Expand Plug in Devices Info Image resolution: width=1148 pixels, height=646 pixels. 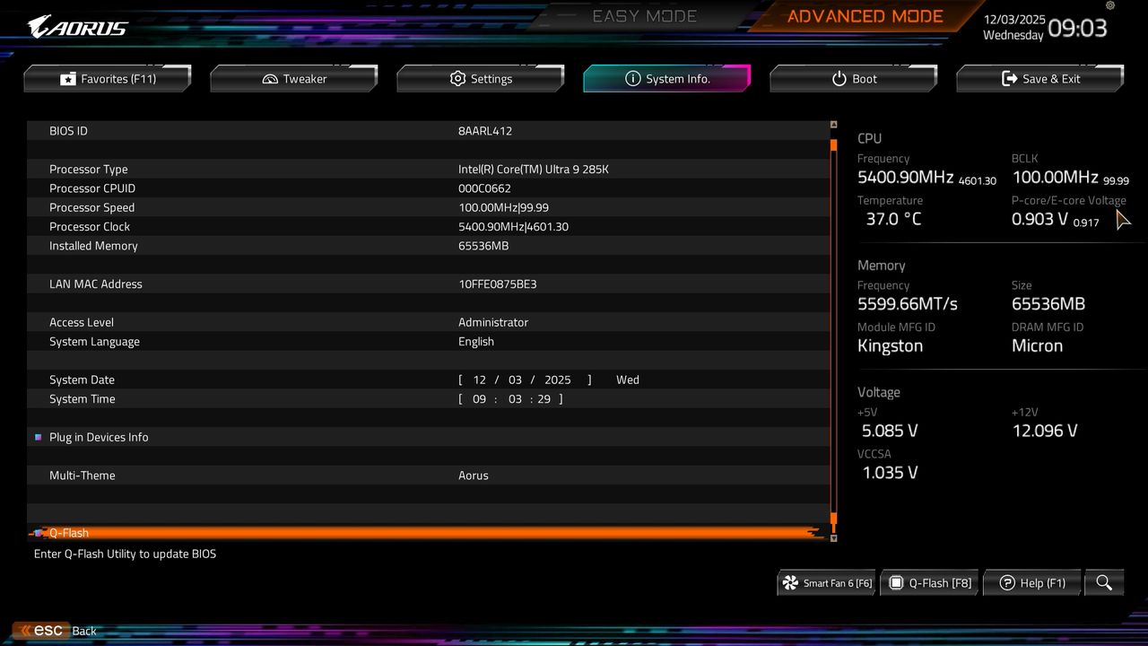coord(99,437)
